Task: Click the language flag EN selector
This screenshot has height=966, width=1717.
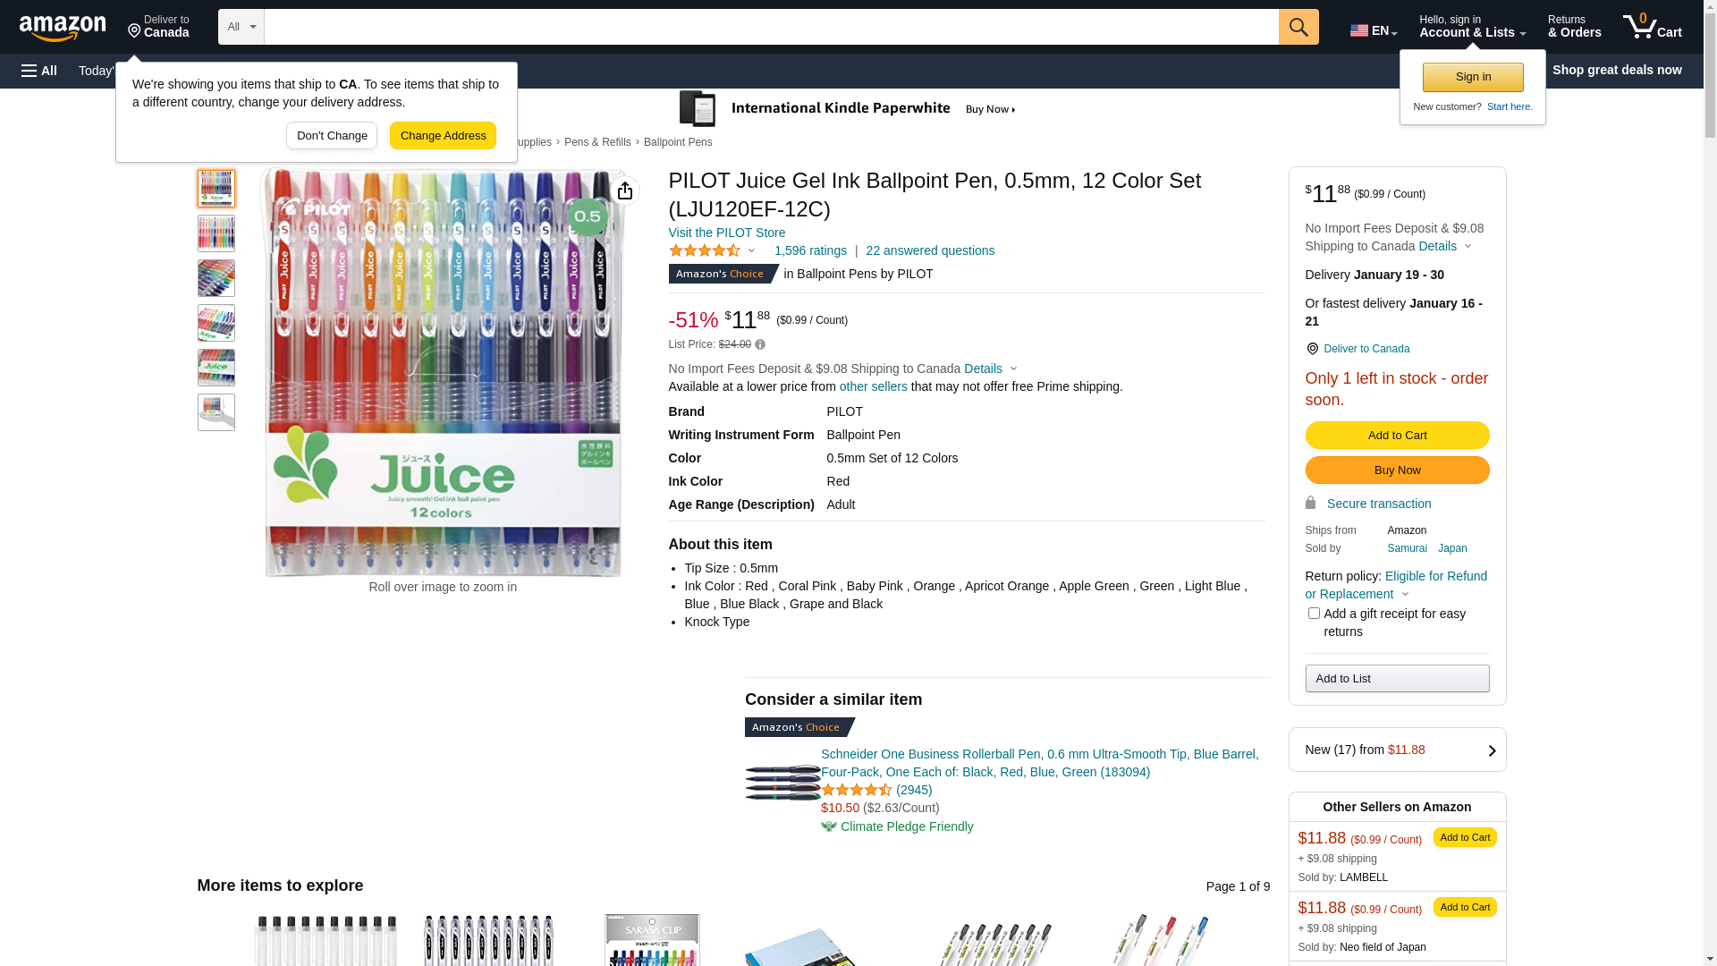Action: [x=1373, y=30]
